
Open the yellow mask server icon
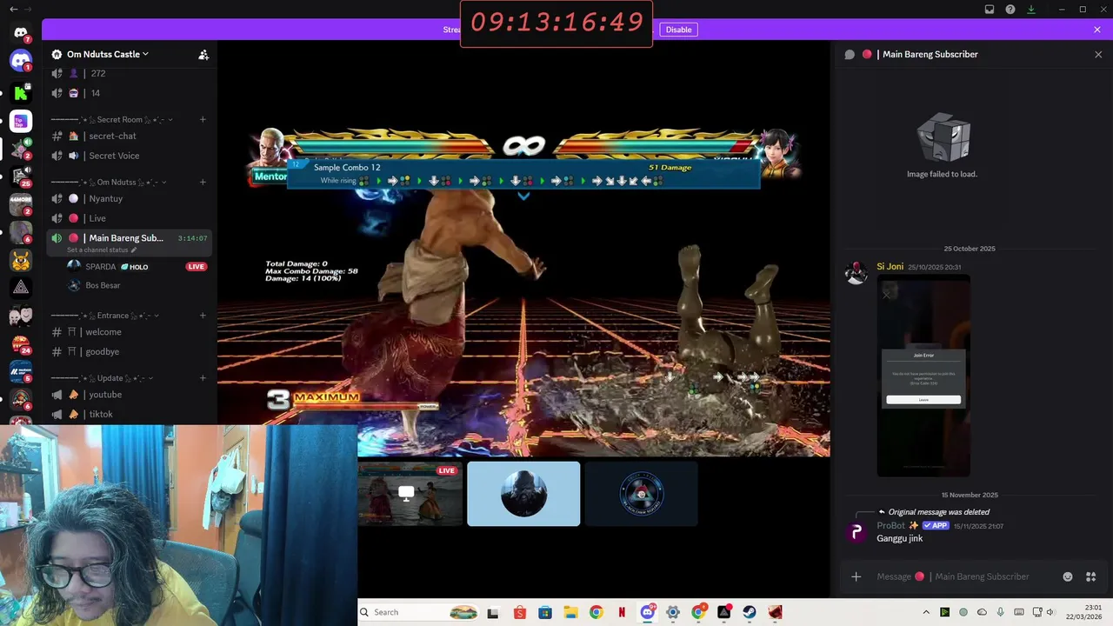pyautogui.click(x=21, y=260)
